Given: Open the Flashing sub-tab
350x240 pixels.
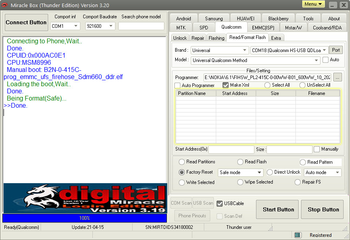Looking at the screenshot, I should pos(217,38).
